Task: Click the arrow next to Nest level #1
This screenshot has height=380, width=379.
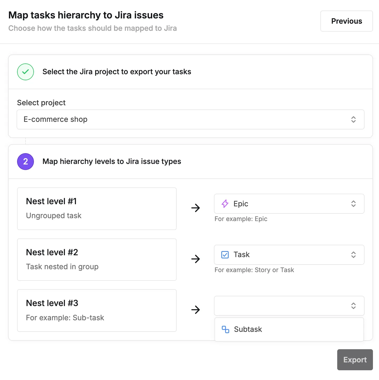Action: (196, 208)
